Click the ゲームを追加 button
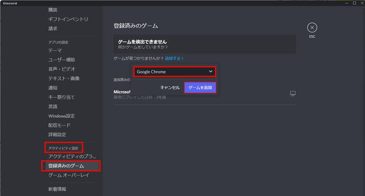This screenshot has width=365, height=196. pyautogui.click(x=200, y=88)
